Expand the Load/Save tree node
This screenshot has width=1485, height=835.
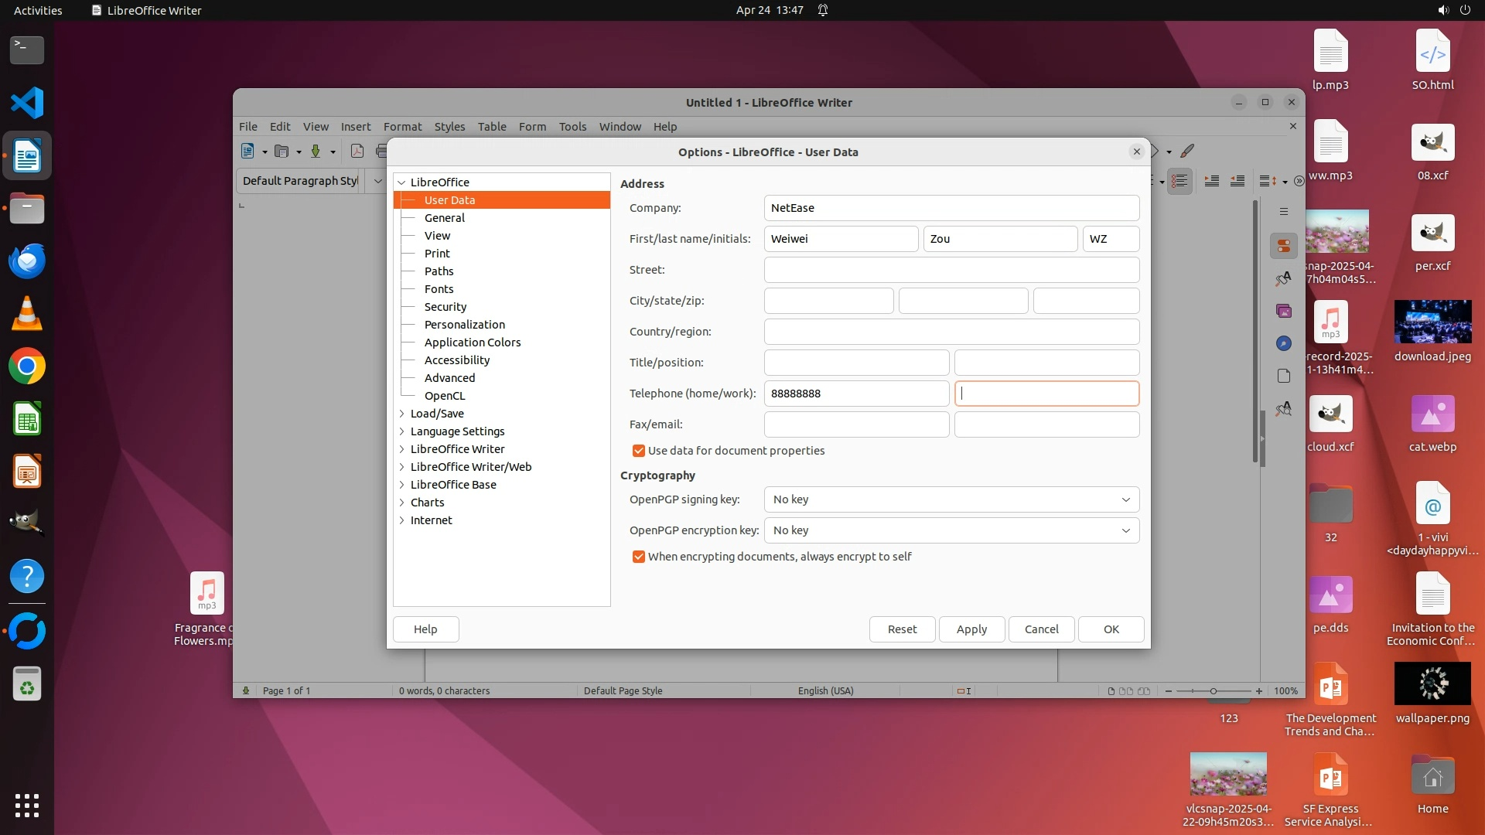(401, 414)
